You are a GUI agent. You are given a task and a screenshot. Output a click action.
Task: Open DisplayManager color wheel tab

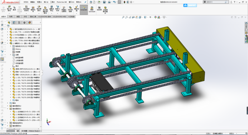pos(29,23)
